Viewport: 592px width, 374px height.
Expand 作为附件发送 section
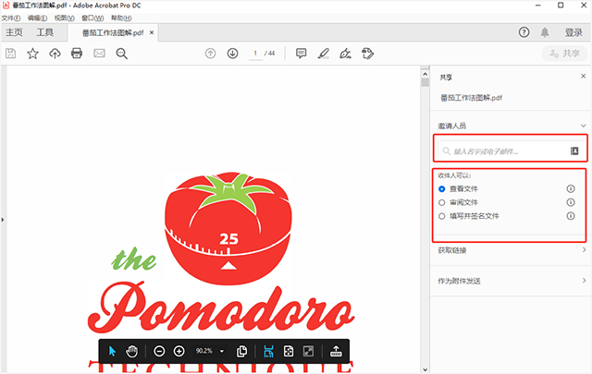tap(584, 281)
